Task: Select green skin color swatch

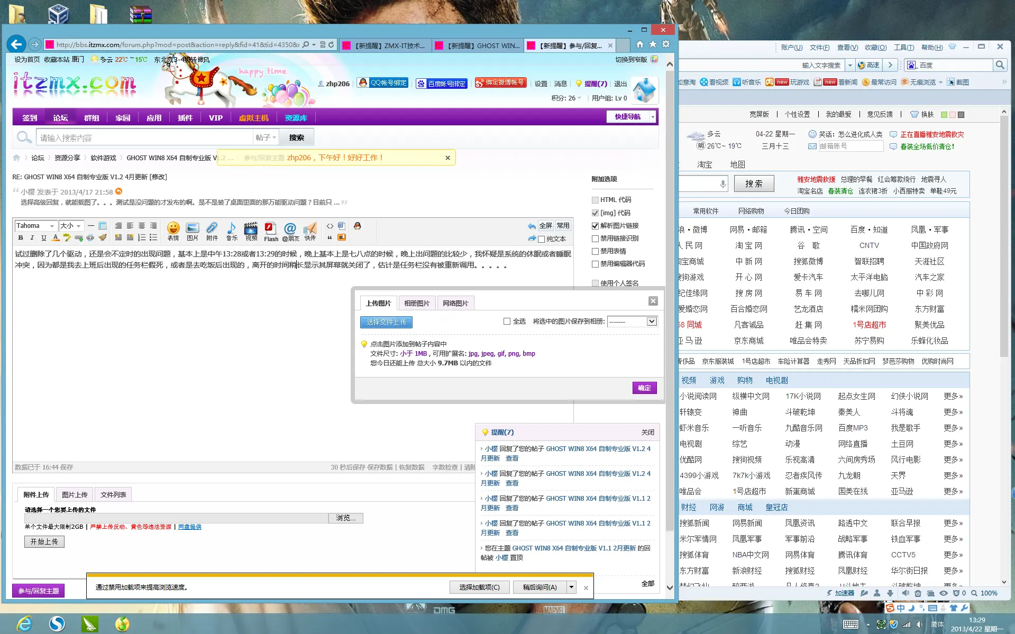Action: point(944,114)
